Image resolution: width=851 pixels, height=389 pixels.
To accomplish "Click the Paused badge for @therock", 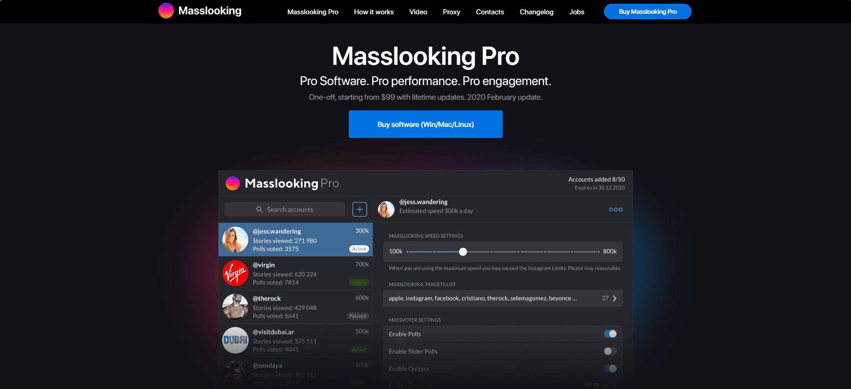I will coord(358,316).
